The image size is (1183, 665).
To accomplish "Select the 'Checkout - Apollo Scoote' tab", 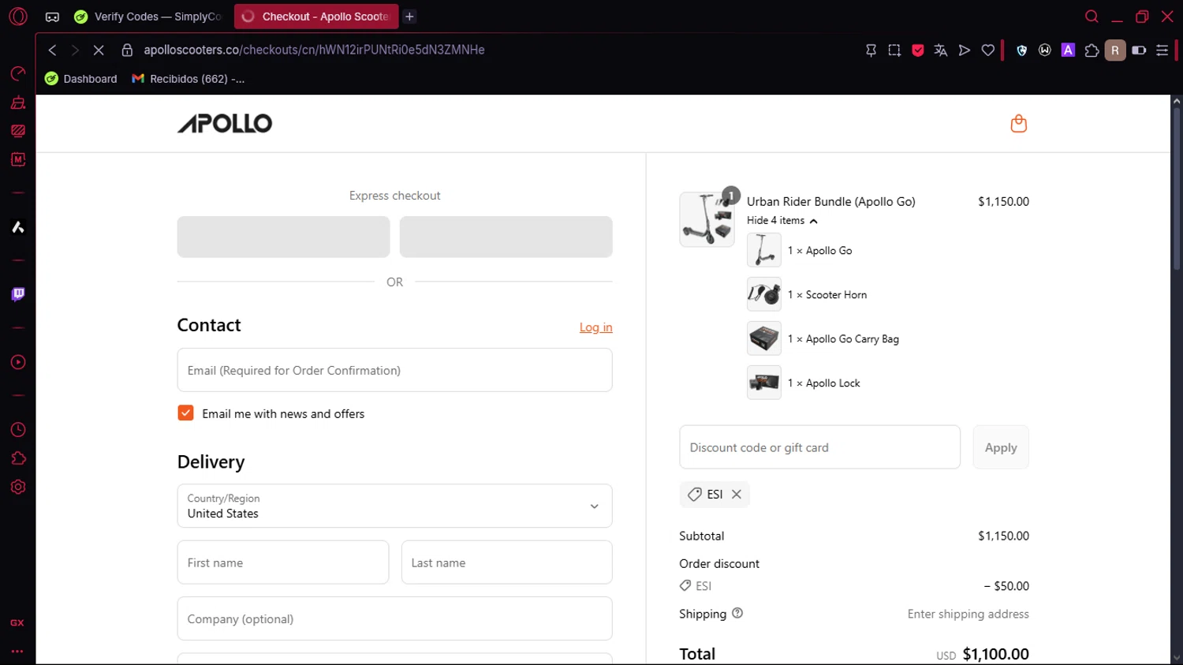I will (x=316, y=17).
